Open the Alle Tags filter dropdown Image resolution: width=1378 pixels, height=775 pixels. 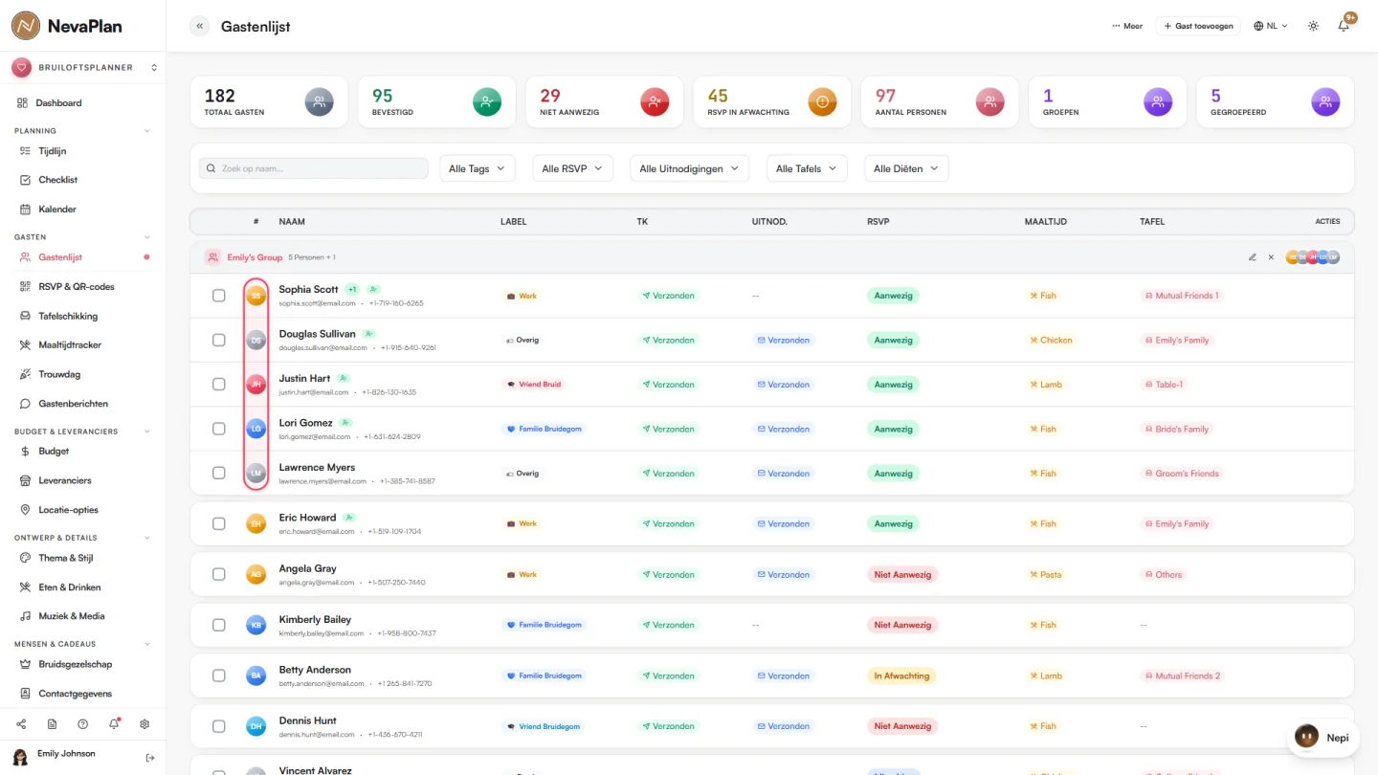click(x=477, y=168)
